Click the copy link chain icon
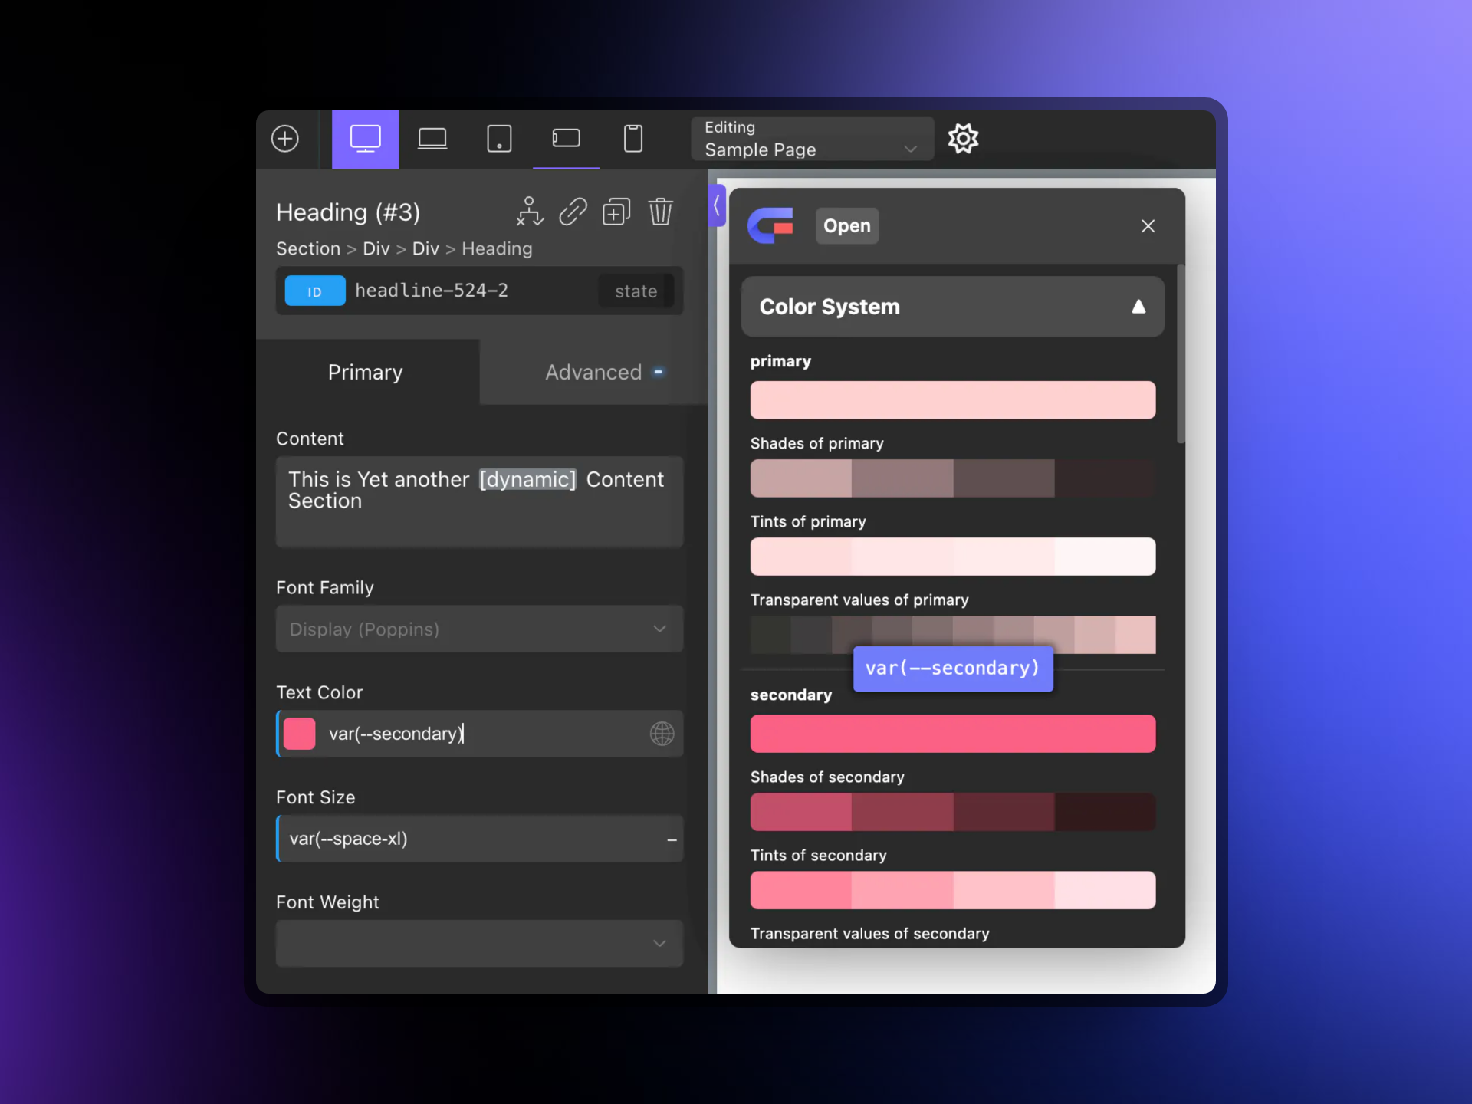This screenshot has height=1104, width=1472. 573,212
